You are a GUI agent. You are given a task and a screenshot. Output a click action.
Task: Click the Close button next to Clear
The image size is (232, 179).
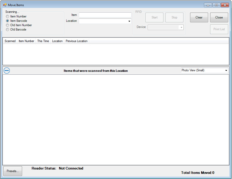219,17
